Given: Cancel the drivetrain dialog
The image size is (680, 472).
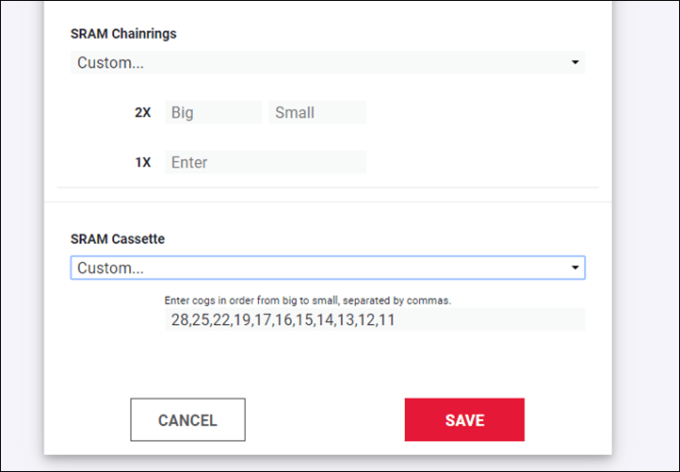Looking at the screenshot, I should coord(187,420).
